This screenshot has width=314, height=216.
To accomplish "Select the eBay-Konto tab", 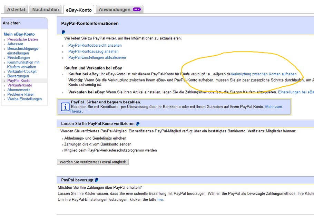I will (79, 10).
